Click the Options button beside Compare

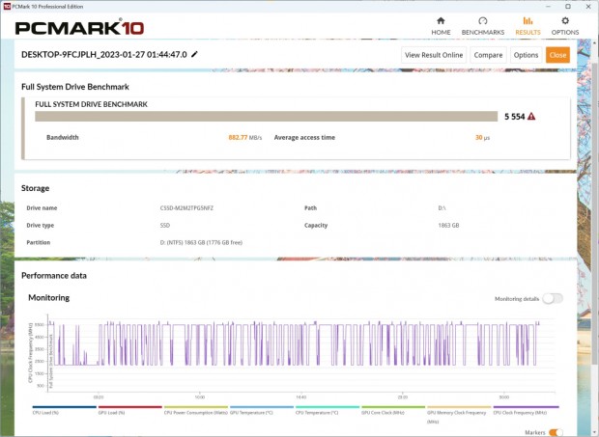coord(526,55)
